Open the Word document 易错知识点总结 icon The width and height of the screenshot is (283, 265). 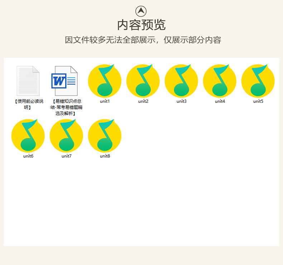[64, 81]
